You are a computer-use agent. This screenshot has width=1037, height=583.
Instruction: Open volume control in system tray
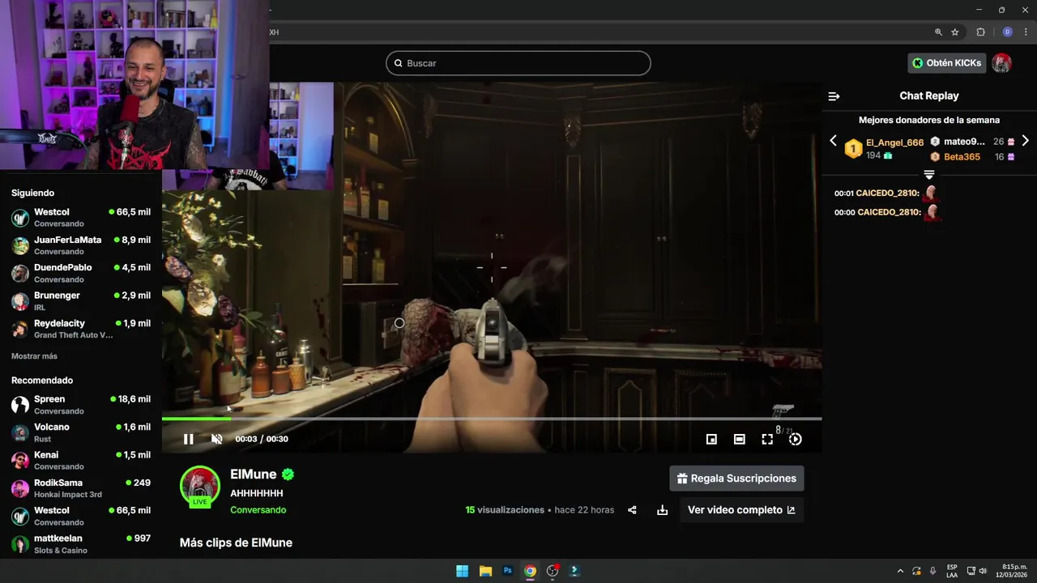983,571
